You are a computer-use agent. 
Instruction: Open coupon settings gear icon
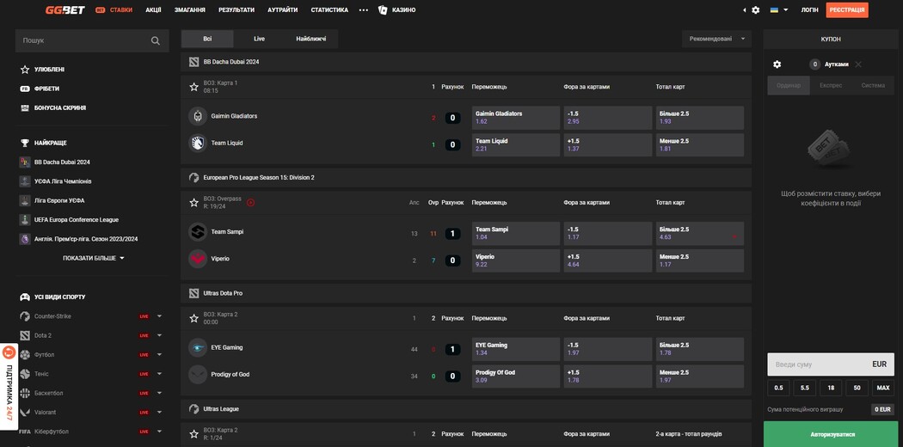[x=777, y=64]
